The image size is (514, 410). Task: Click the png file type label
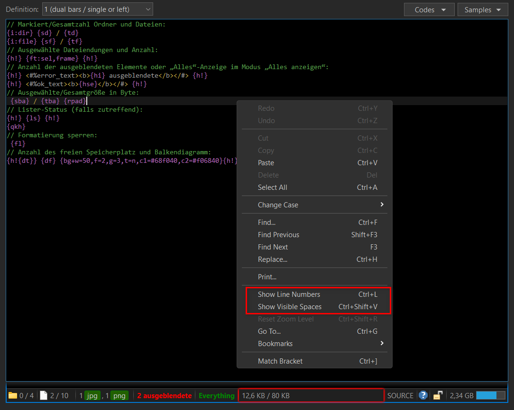click(119, 396)
